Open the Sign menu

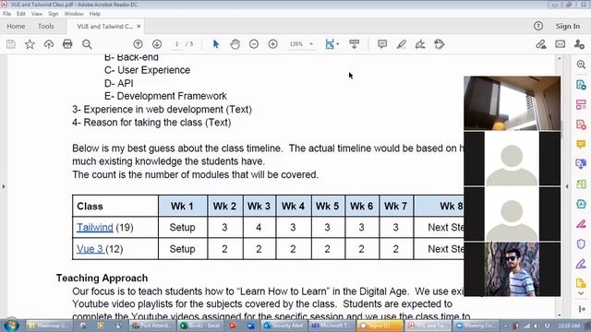[x=54, y=14]
